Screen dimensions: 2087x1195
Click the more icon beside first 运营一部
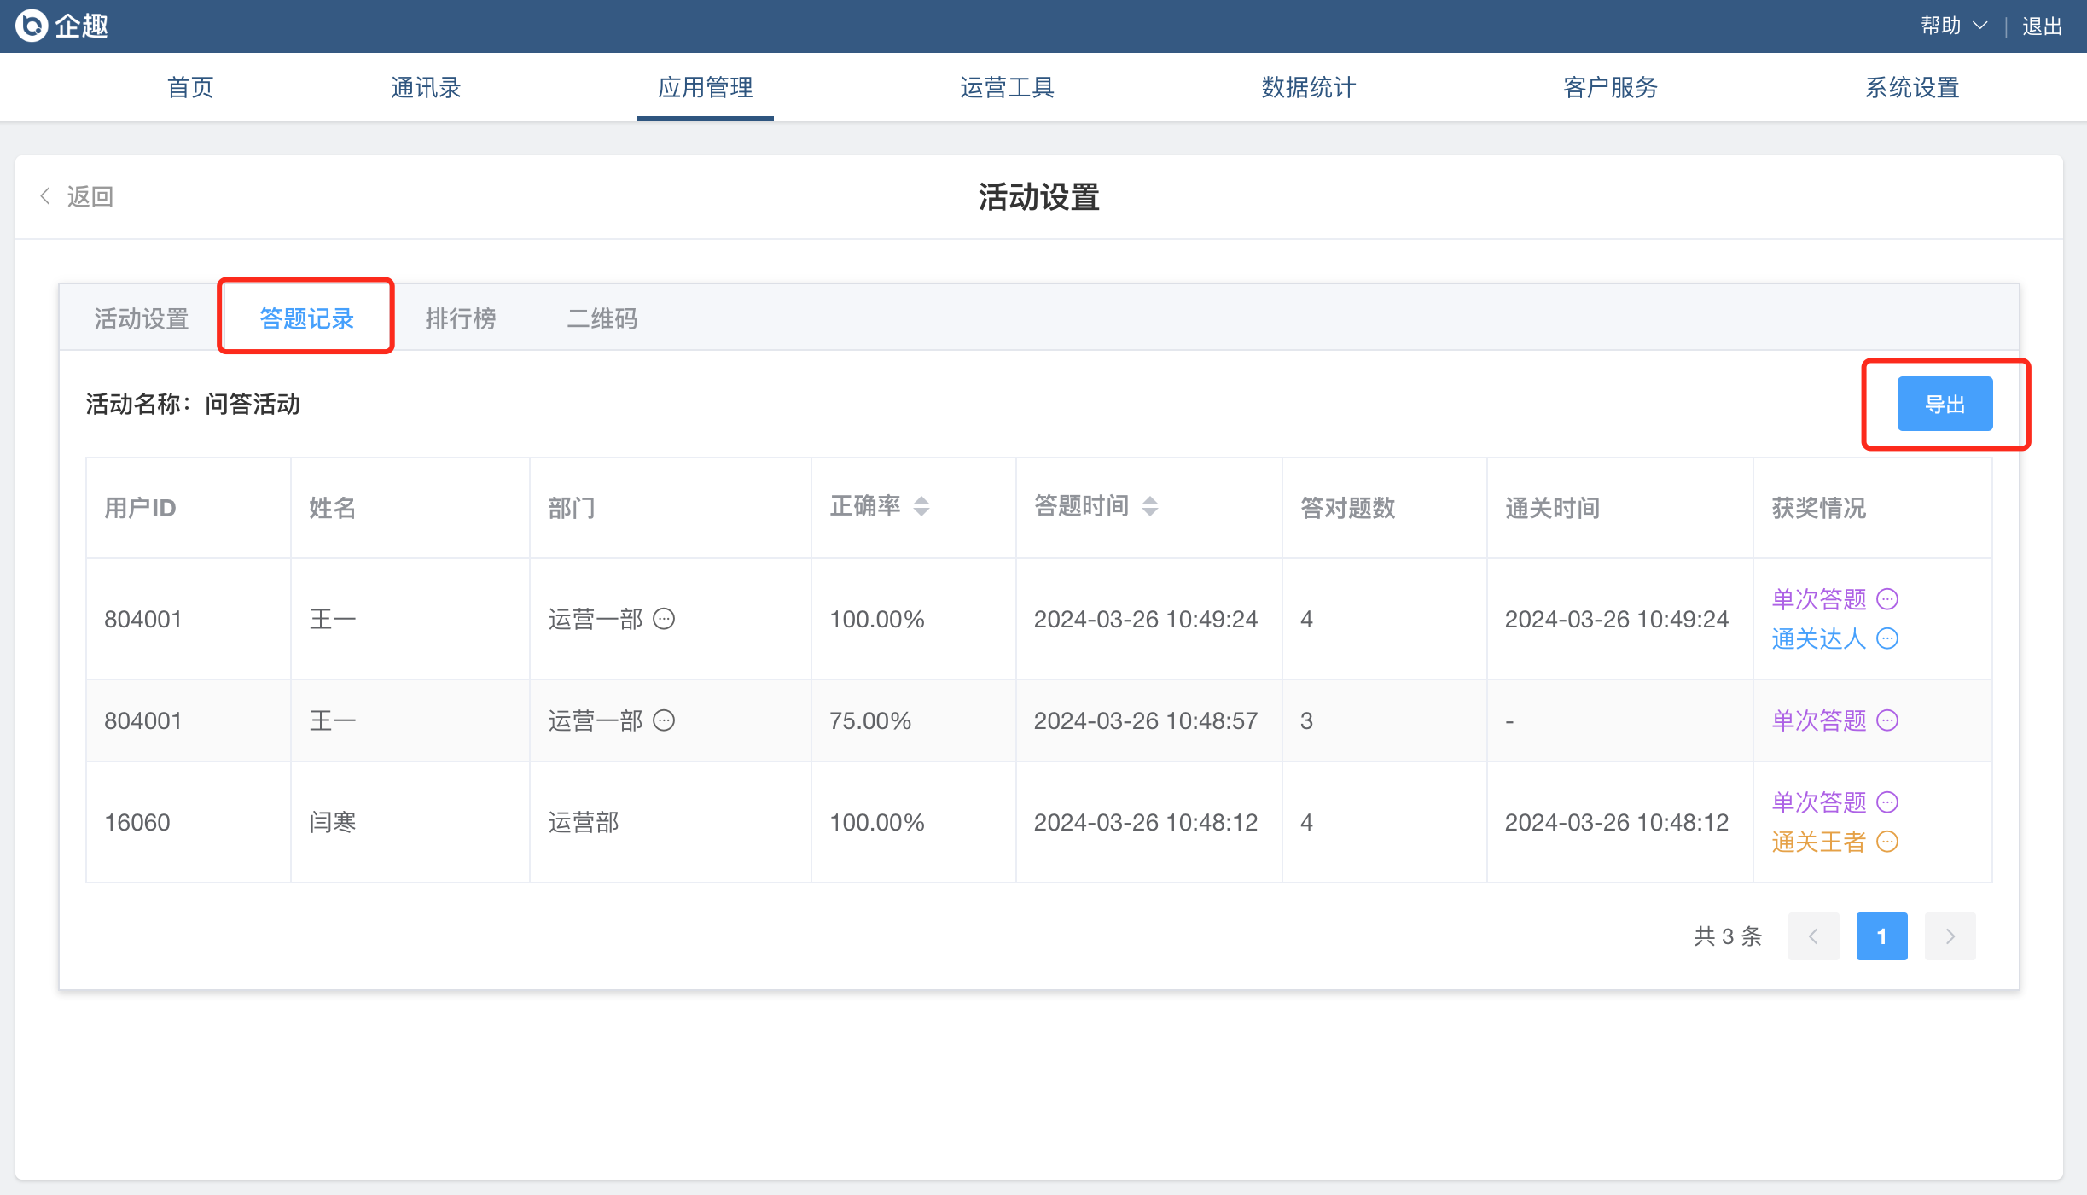(664, 619)
